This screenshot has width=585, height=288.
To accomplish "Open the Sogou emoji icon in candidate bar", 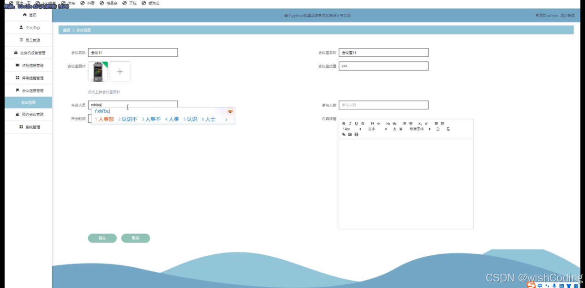I will coord(230,111).
